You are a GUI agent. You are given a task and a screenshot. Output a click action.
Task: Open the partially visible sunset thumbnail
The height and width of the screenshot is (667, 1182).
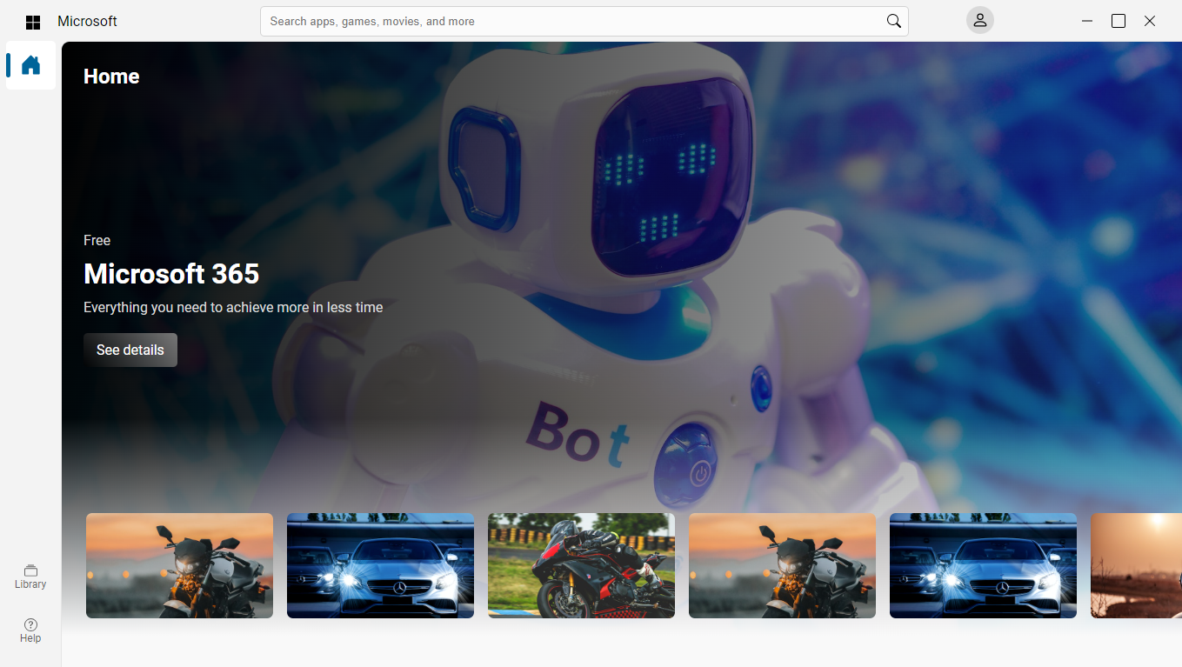1136,565
